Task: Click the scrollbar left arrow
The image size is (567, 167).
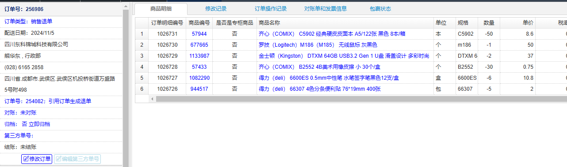Action: [x=153, y=99]
